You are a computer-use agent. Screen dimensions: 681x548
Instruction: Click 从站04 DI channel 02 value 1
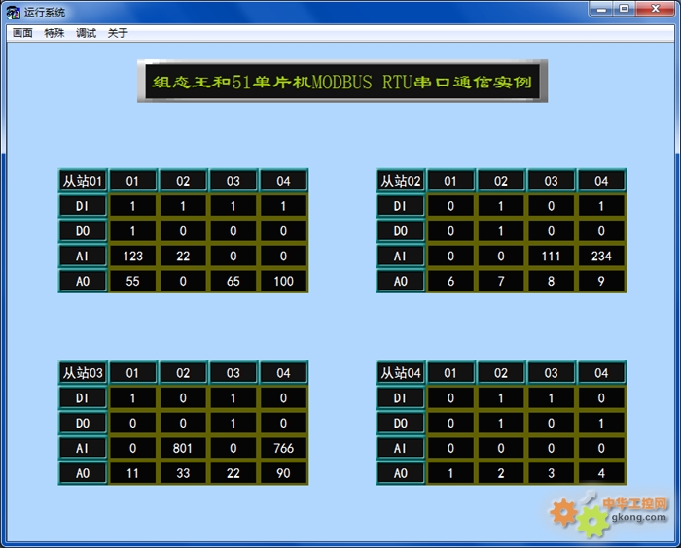[501, 397]
